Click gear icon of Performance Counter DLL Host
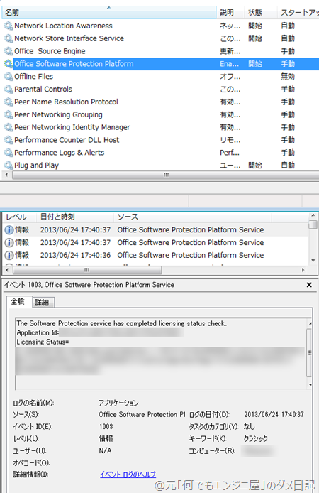Screen dimensions: 319x493 pyautogui.click(x=9, y=140)
